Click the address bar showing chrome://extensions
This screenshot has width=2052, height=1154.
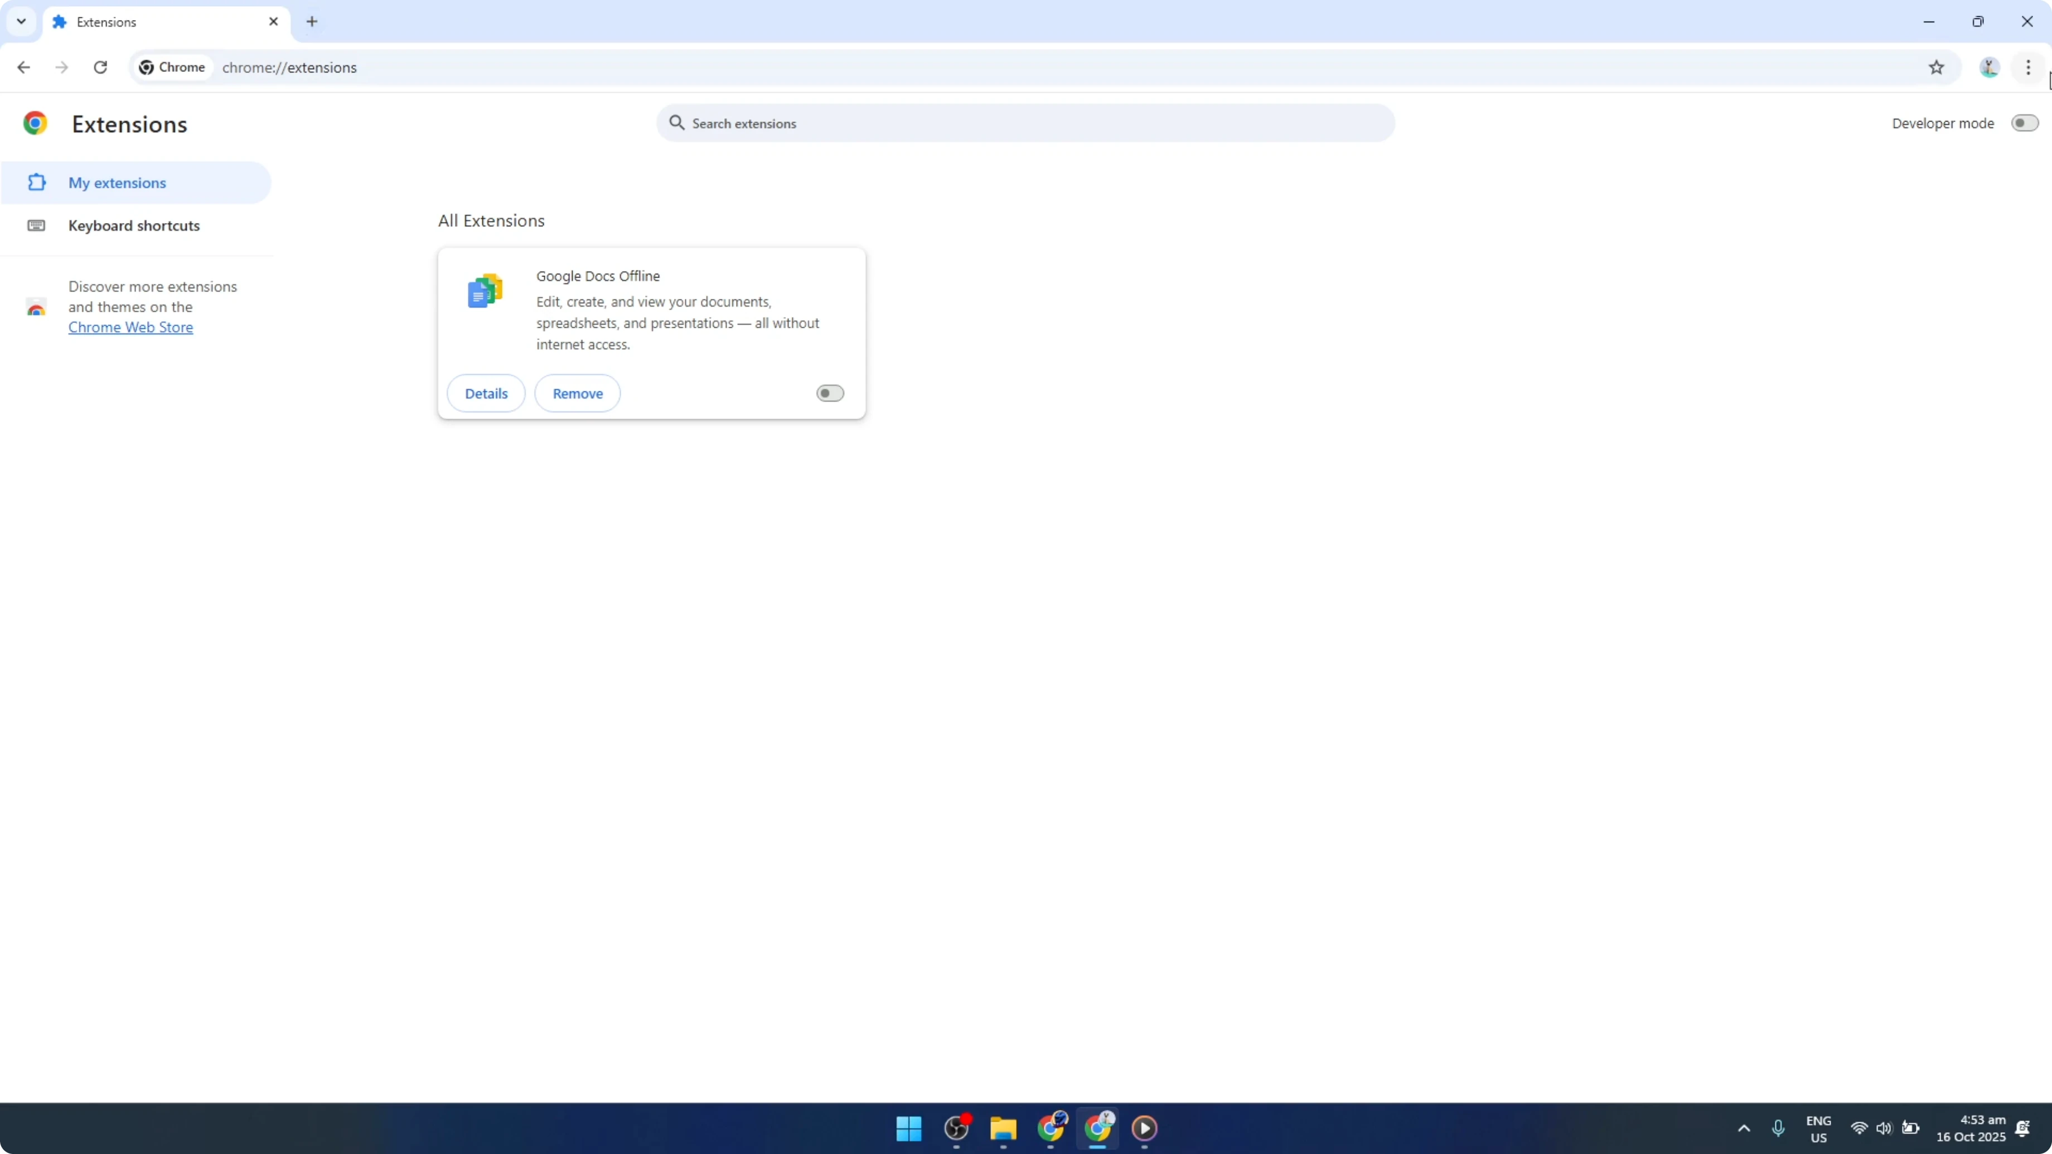pos(289,67)
